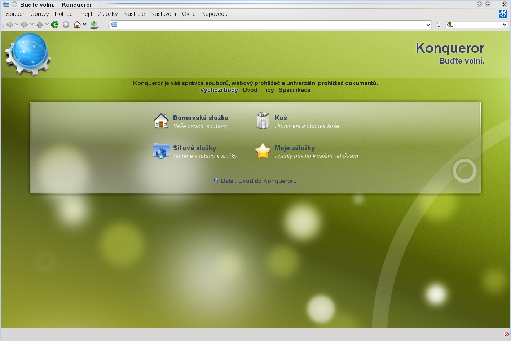Open the Síťové složky link
Screen dimensions: 511x341
point(195,148)
